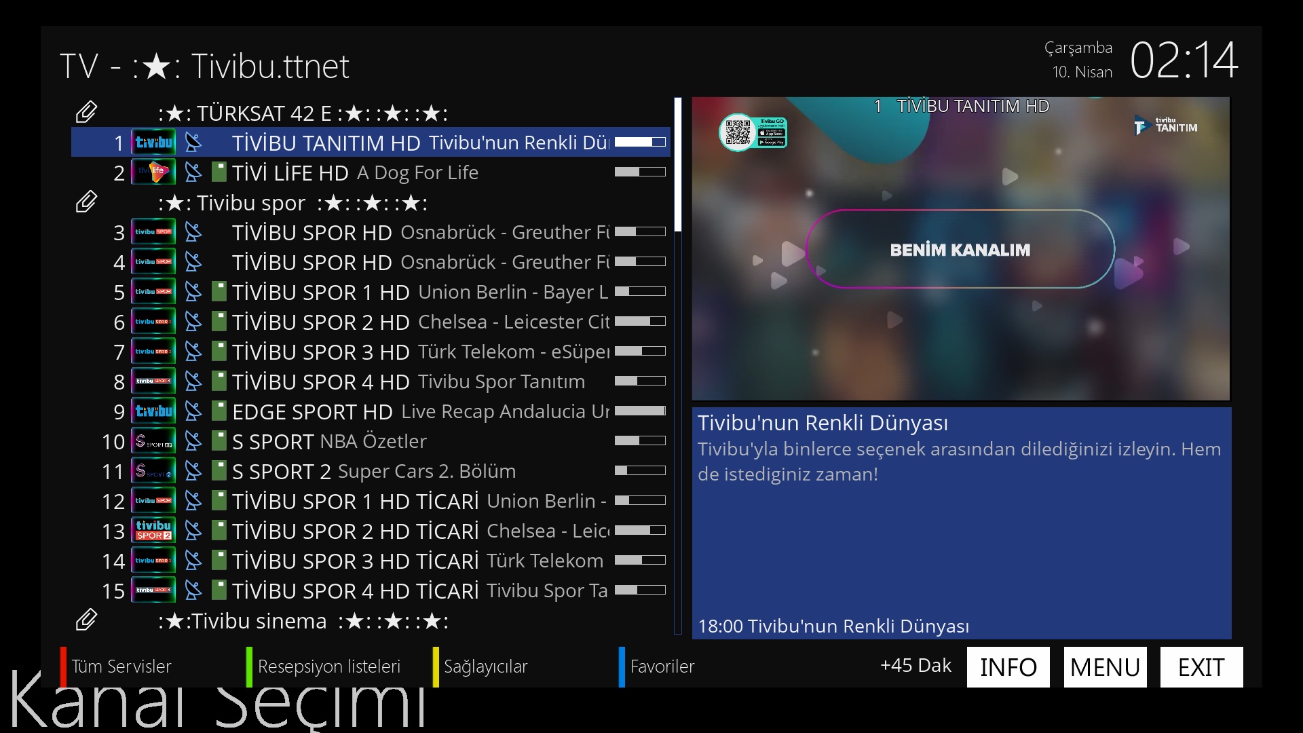
Task: Click the date Çarşamba 10. Nisan
Action: 1079,60
